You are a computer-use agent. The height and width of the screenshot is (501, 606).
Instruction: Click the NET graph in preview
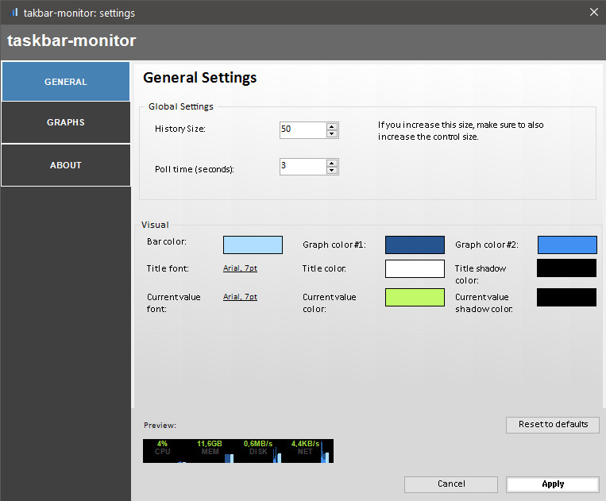tap(308, 451)
